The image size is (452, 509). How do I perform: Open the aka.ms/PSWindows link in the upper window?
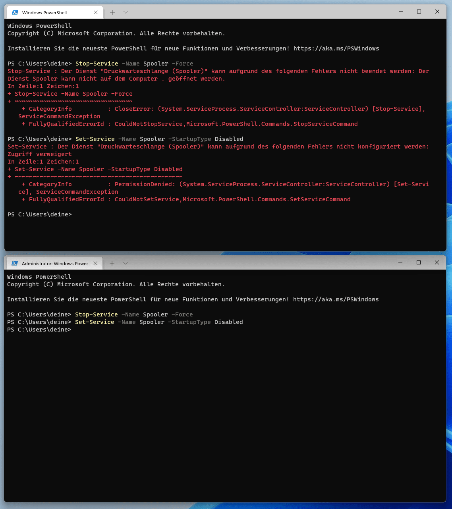coord(336,48)
